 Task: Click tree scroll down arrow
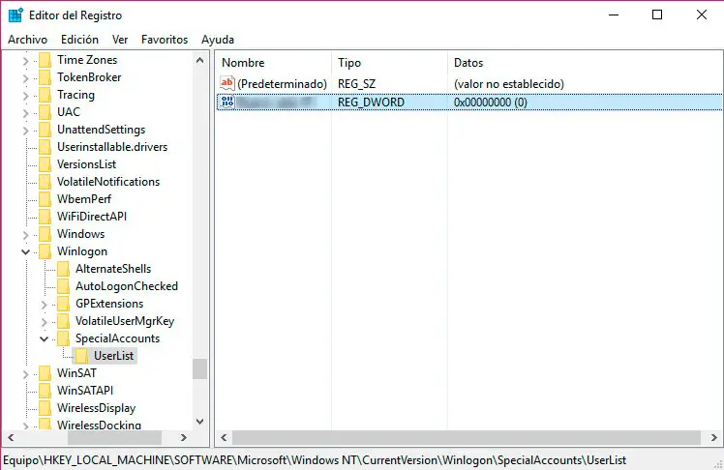[x=200, y=421]
